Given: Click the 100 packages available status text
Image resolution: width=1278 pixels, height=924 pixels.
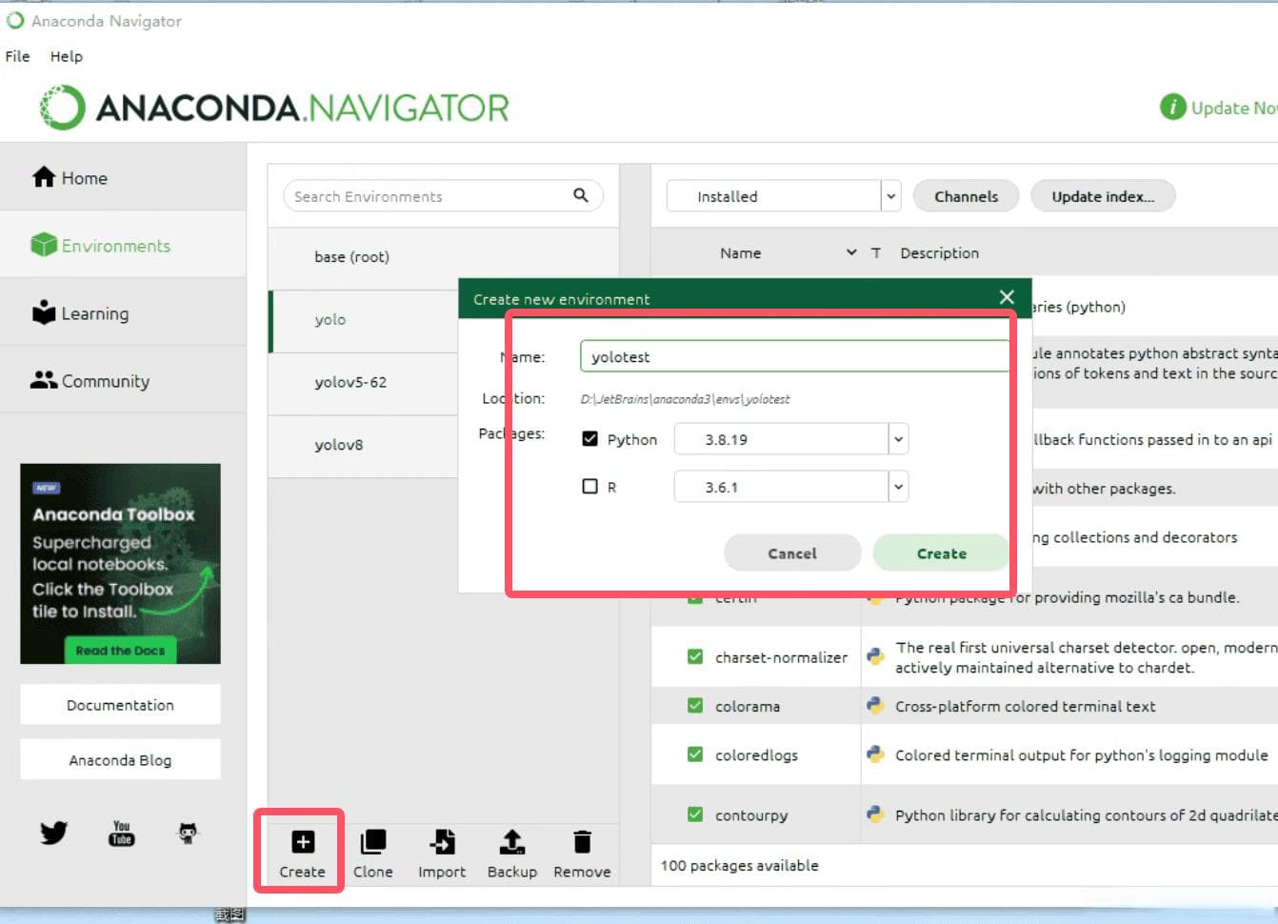Looking at the screenshot, I should click(x=740, y=865).
